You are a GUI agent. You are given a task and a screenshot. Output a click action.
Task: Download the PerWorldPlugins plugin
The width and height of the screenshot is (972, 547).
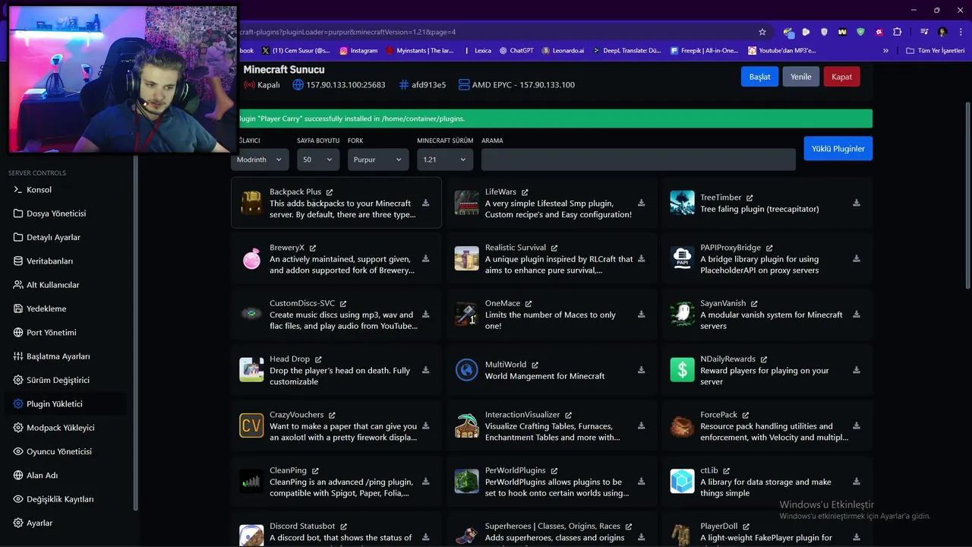[x=641, y=482]
